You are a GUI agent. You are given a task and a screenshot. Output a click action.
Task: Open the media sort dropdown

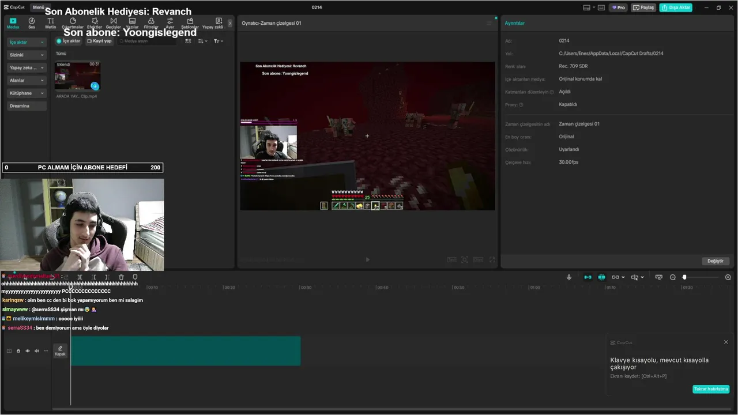203,41
